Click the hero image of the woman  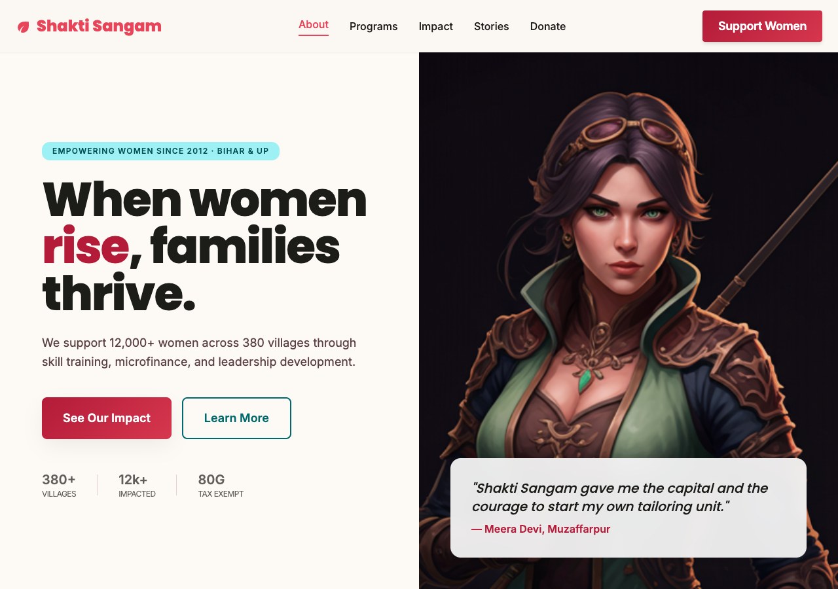tap(628, 262)
